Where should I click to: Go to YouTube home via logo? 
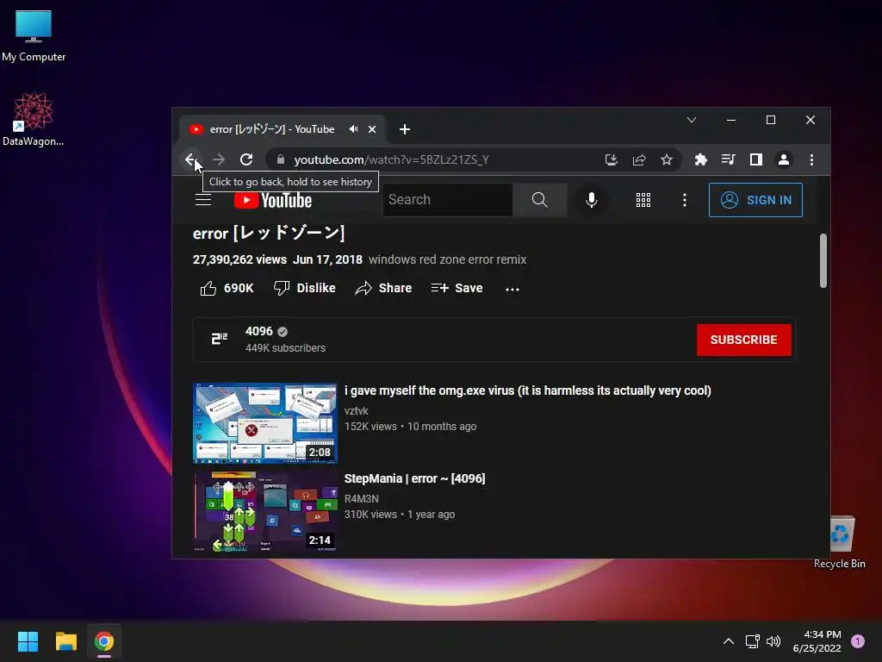tap(273, 200)
